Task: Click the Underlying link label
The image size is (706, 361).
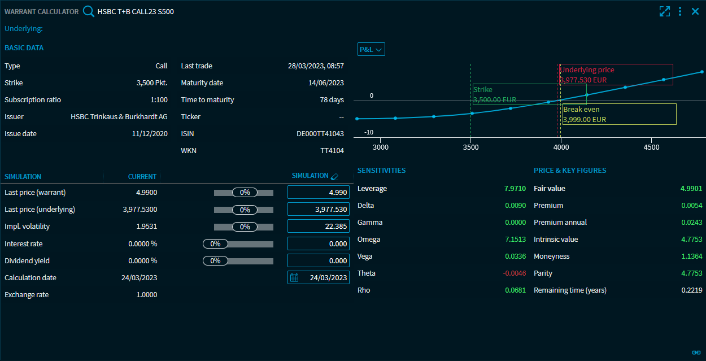Action: pos(24,28)
